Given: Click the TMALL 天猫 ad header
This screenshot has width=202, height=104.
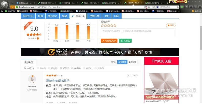Looking at the screenshot, I should click(x=161, y=61).
